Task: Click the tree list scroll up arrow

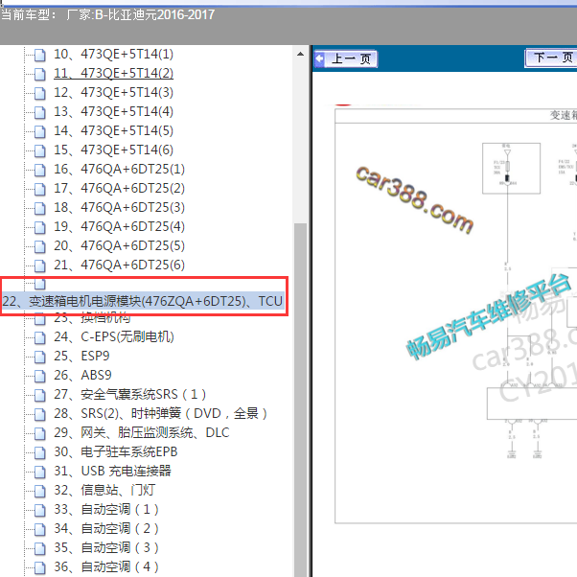Action: pos(300,54)
